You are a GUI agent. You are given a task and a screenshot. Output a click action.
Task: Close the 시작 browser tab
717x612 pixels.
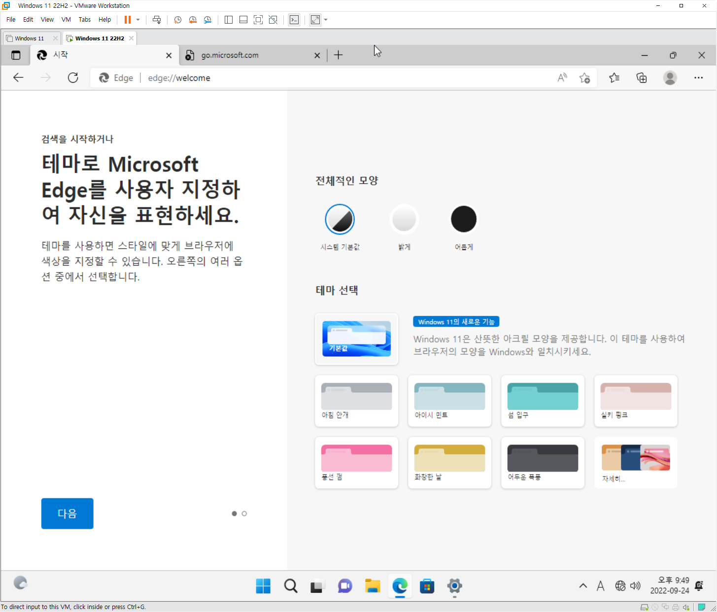tap(169, 56)
